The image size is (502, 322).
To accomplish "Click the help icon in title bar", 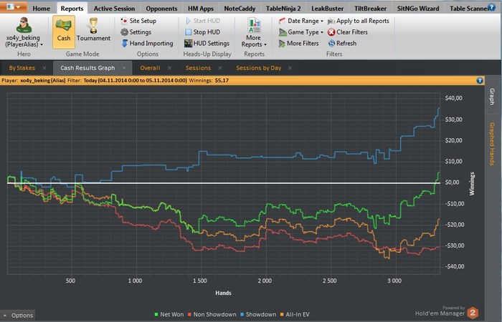I will click(x=492, y=6).
